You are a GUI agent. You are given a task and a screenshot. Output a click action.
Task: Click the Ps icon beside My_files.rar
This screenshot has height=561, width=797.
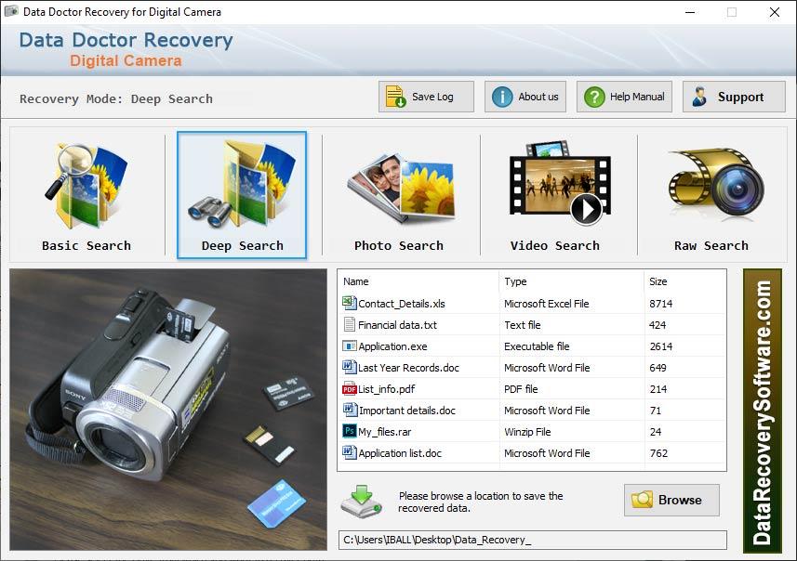pos(349,431)
